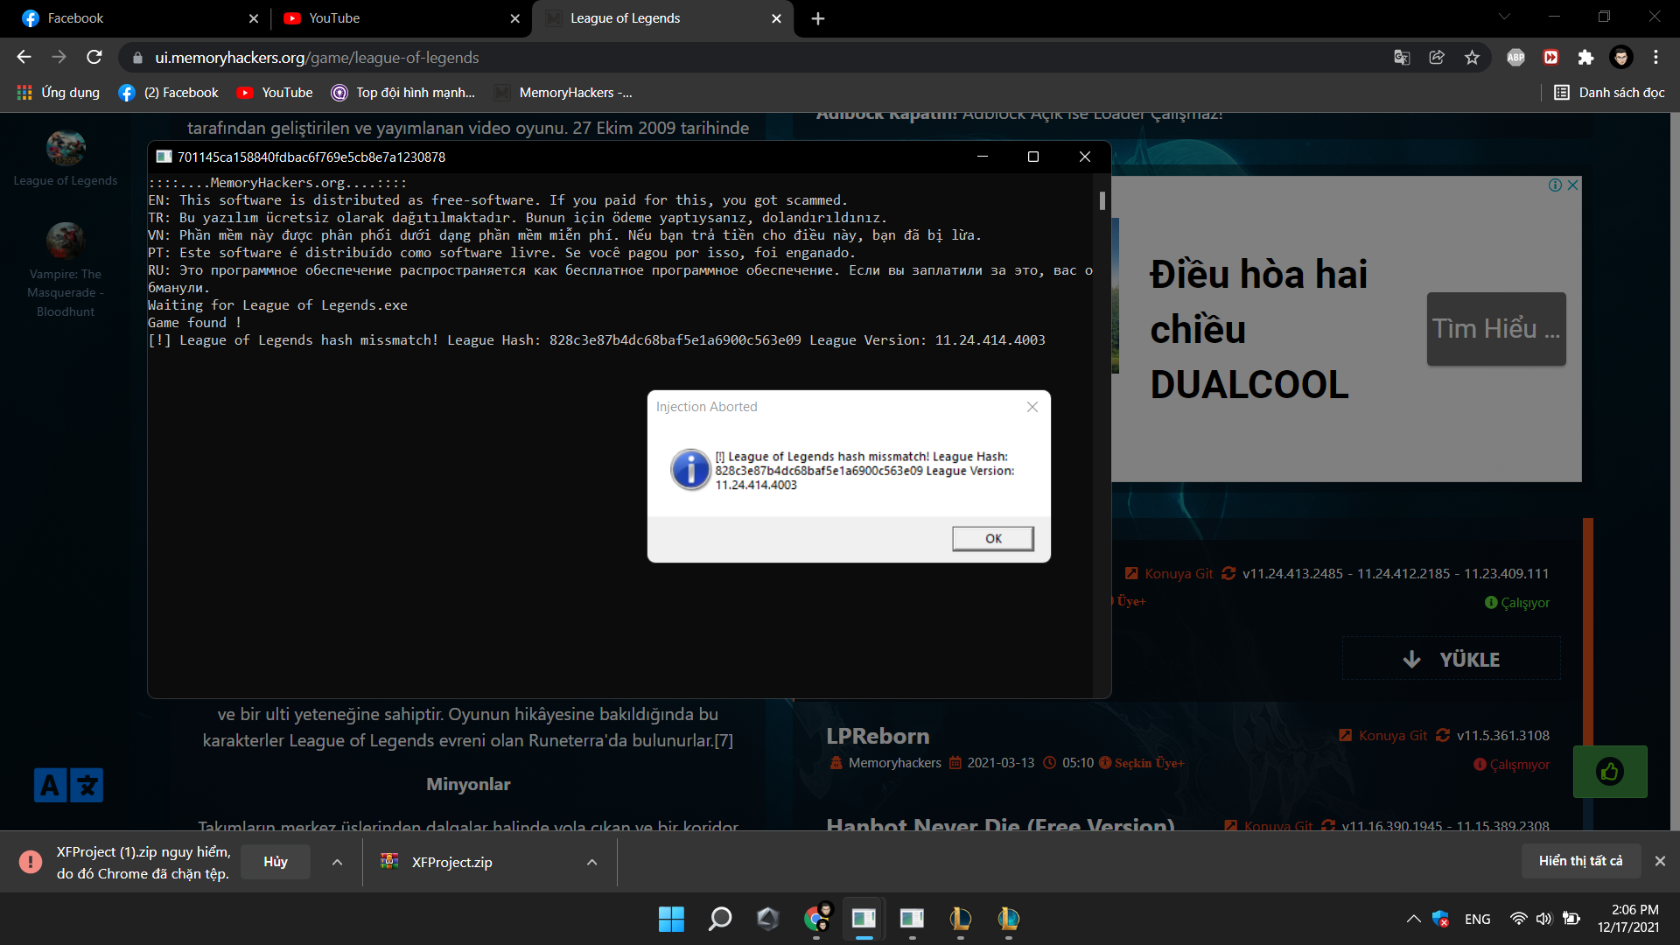Viewport: 1680px width, 945px height.
Task: Open the Chrome tab search dropdown
Action: click(1504, 17)
